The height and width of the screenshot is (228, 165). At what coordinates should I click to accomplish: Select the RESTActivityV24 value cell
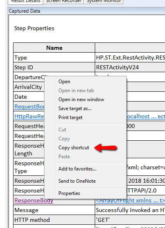point(130,67)
